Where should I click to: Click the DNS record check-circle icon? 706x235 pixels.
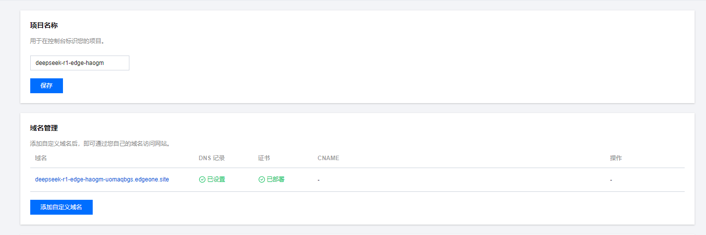(202, 179)
